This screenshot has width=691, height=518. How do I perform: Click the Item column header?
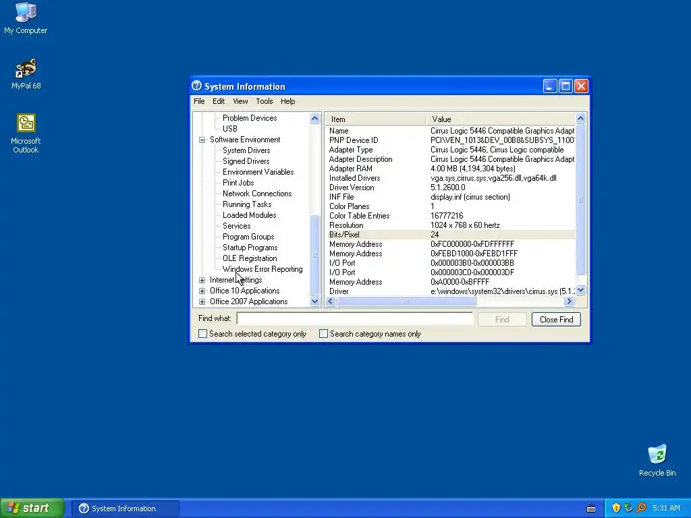(375, 119)
